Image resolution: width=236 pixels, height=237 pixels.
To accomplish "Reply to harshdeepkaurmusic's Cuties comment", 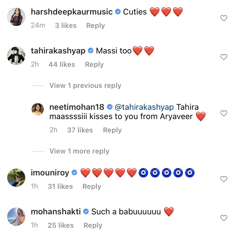I will click(95, 26).
